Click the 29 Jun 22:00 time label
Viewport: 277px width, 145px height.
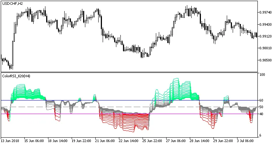[223, 141]
